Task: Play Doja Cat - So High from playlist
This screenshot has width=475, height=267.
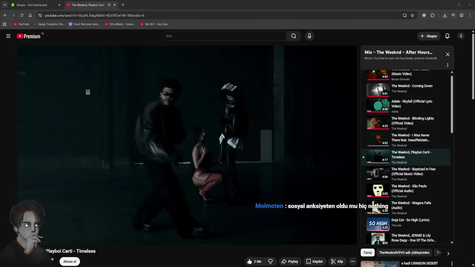Action: click(406, 224)
